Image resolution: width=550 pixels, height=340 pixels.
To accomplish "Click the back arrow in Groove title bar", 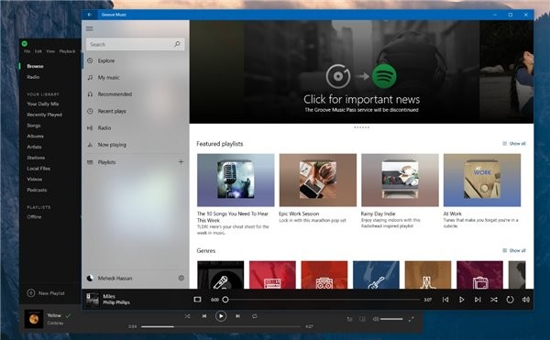I will pyautogui.click(x=90, y=15).
